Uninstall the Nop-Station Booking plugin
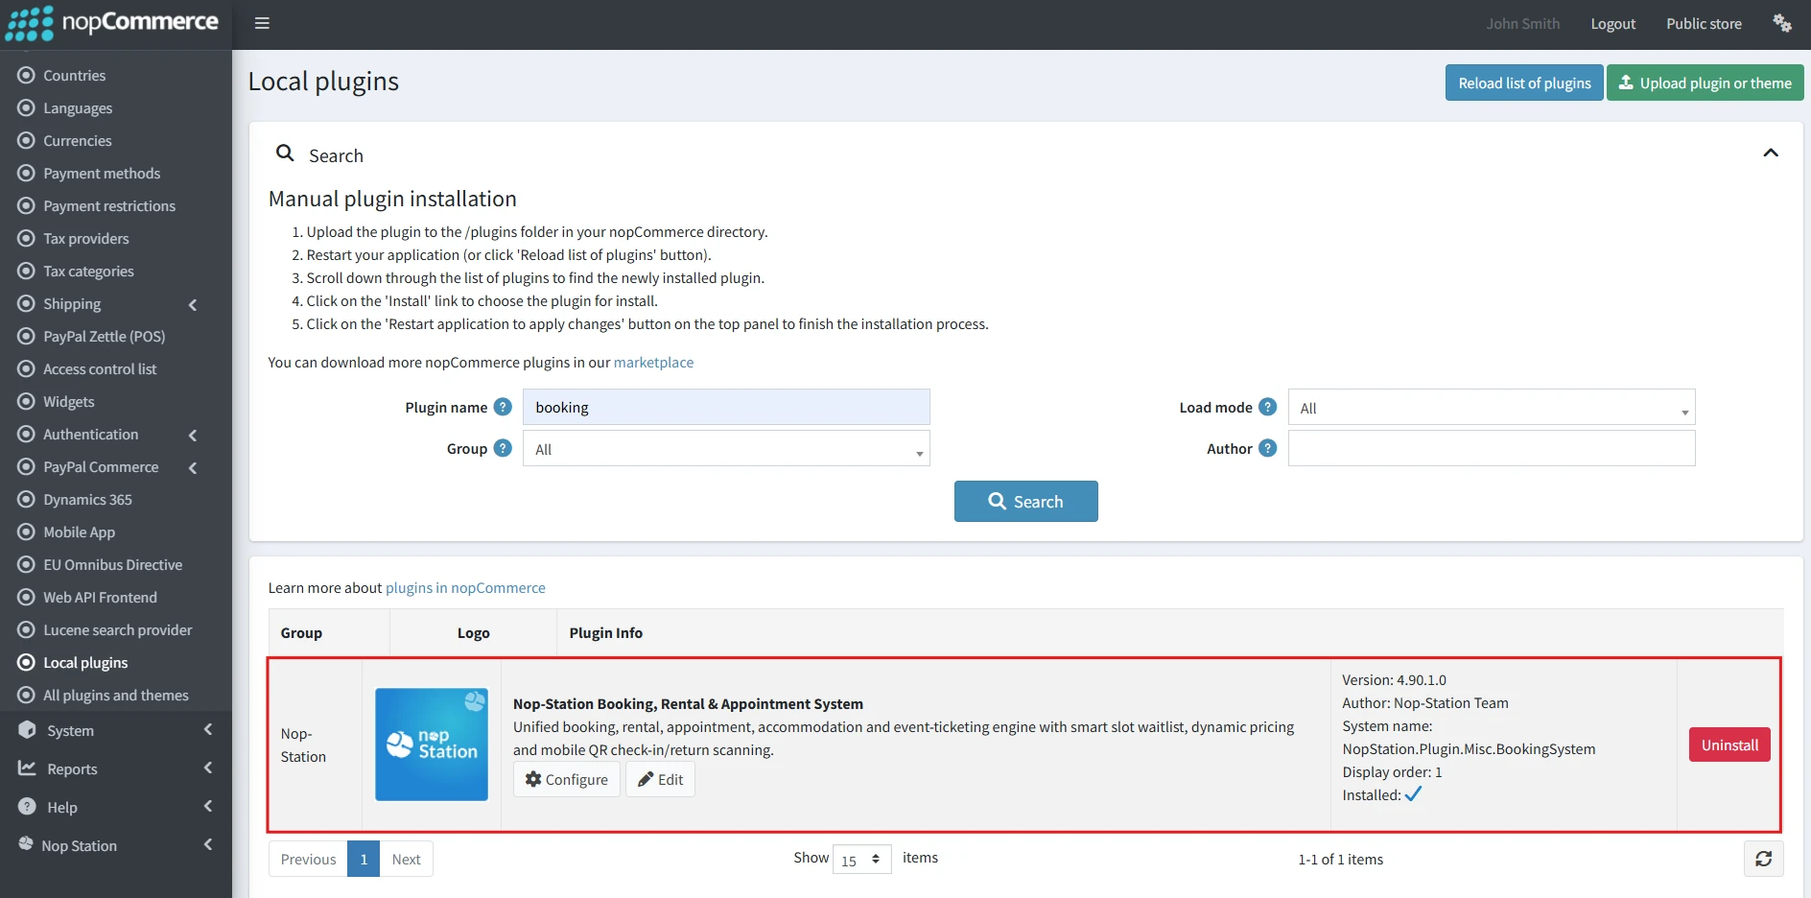Viewport: 1811px width, 898px height. pyautogui.click(x=1729, y=745)
